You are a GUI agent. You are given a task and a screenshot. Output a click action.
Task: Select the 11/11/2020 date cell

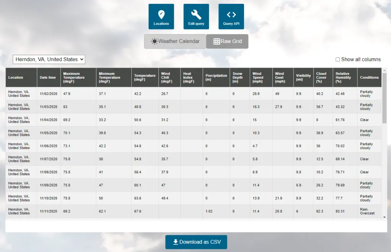48,211
